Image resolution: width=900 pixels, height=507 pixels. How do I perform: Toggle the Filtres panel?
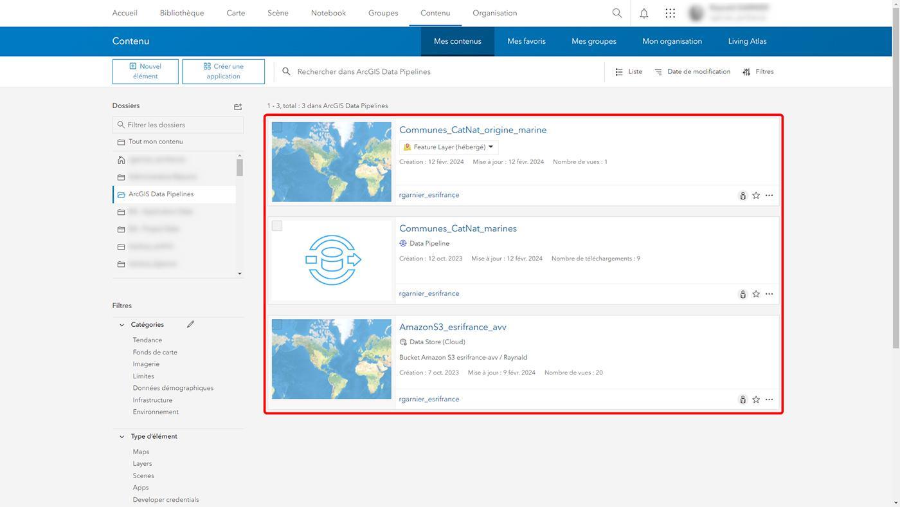[758, 72]
